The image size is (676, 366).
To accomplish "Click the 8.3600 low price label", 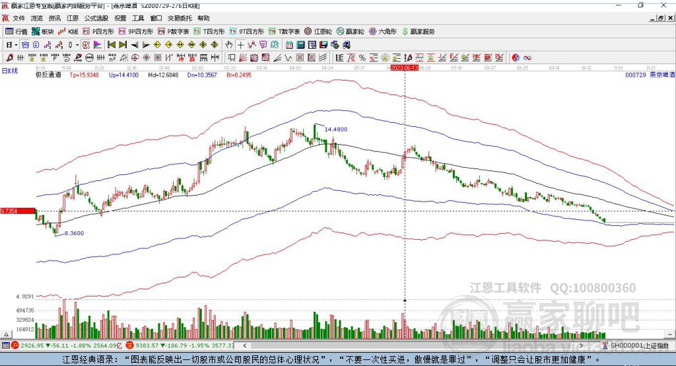I will [74, 233].
